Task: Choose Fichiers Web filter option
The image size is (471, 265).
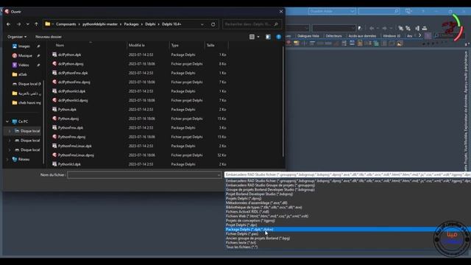Action: pyautogui.click(x=267, y=216)
